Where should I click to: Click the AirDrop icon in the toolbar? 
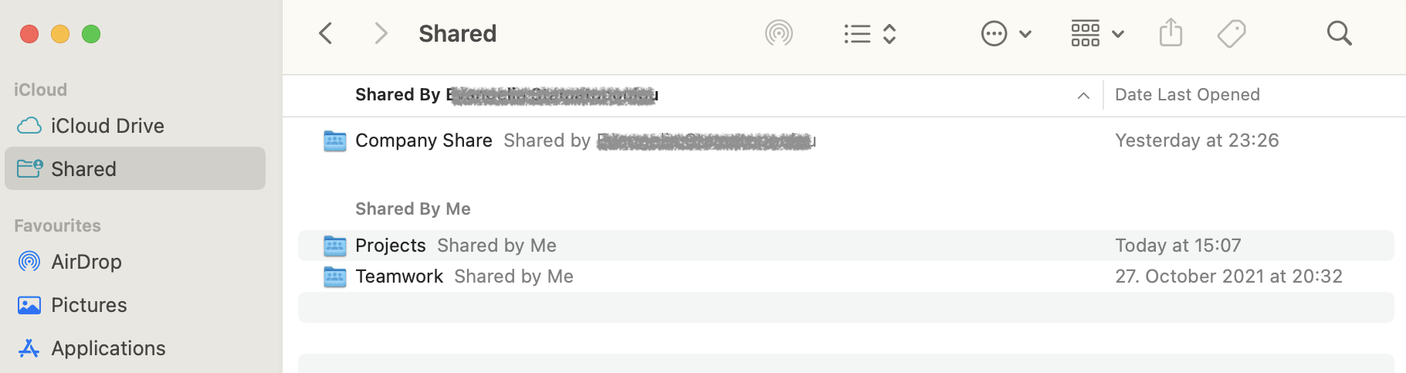coord(779,33)
